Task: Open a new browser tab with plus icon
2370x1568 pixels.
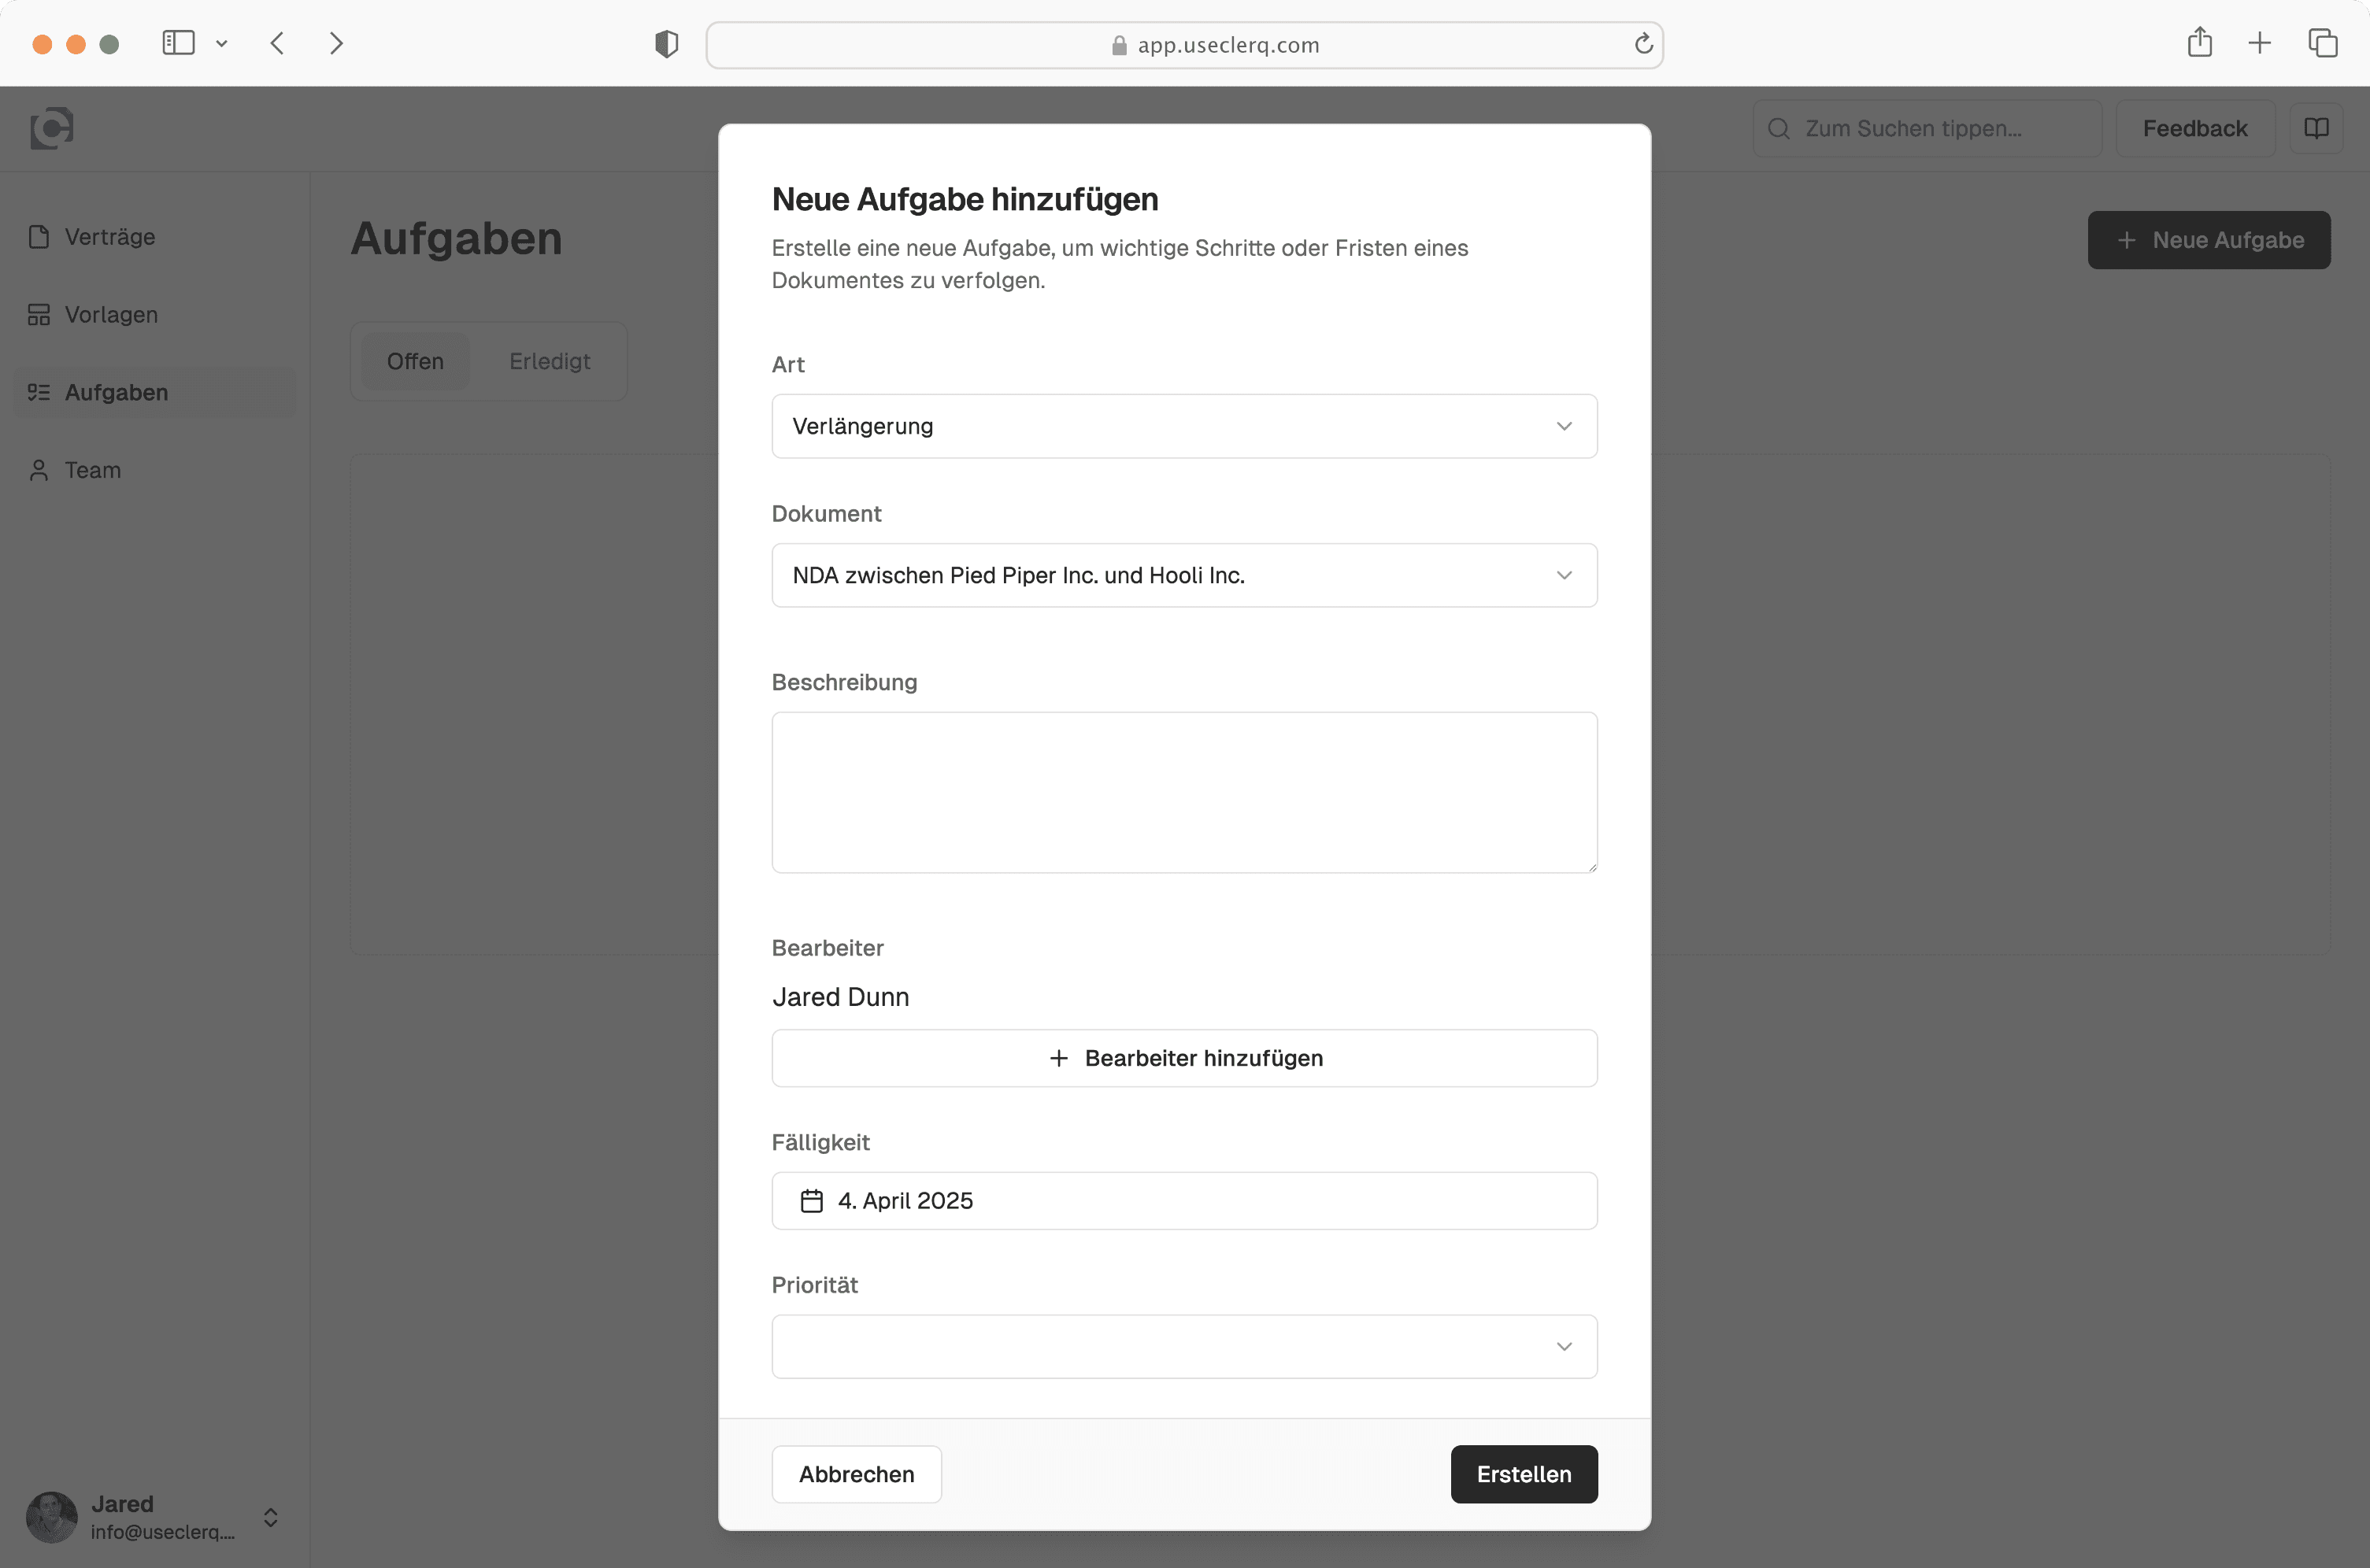Action: point(2260,43)
